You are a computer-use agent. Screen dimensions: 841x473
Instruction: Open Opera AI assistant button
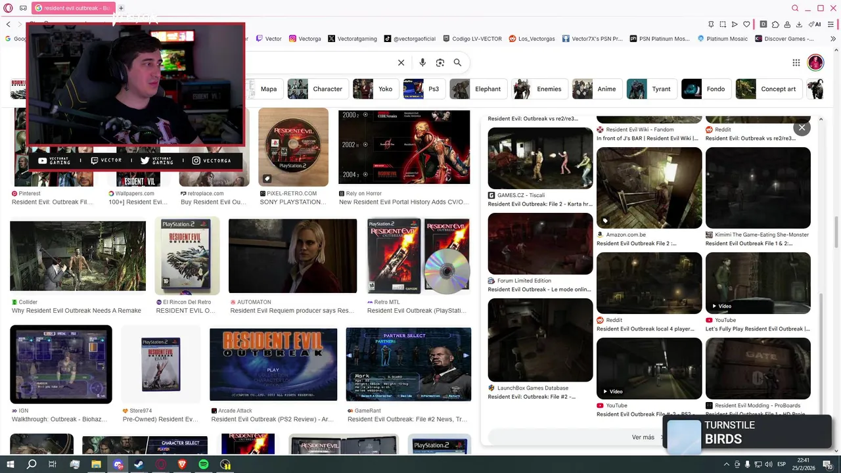click(815, 24)
